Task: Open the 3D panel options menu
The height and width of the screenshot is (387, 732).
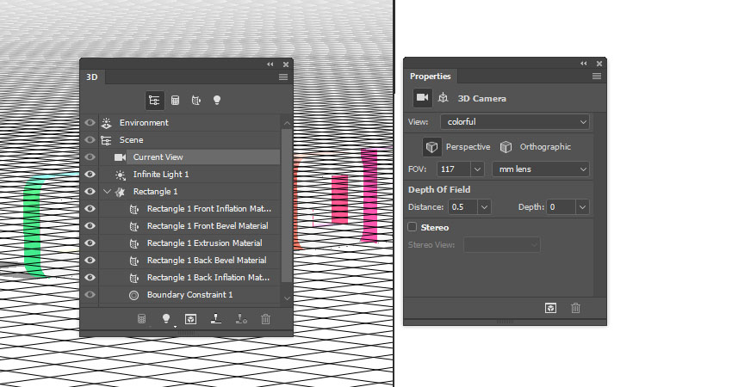Action: (283, 77)
